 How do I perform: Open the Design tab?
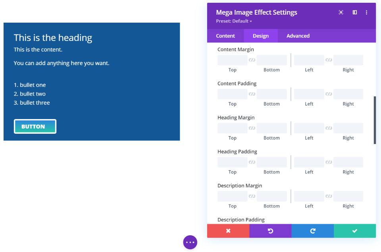click(261, 36)
